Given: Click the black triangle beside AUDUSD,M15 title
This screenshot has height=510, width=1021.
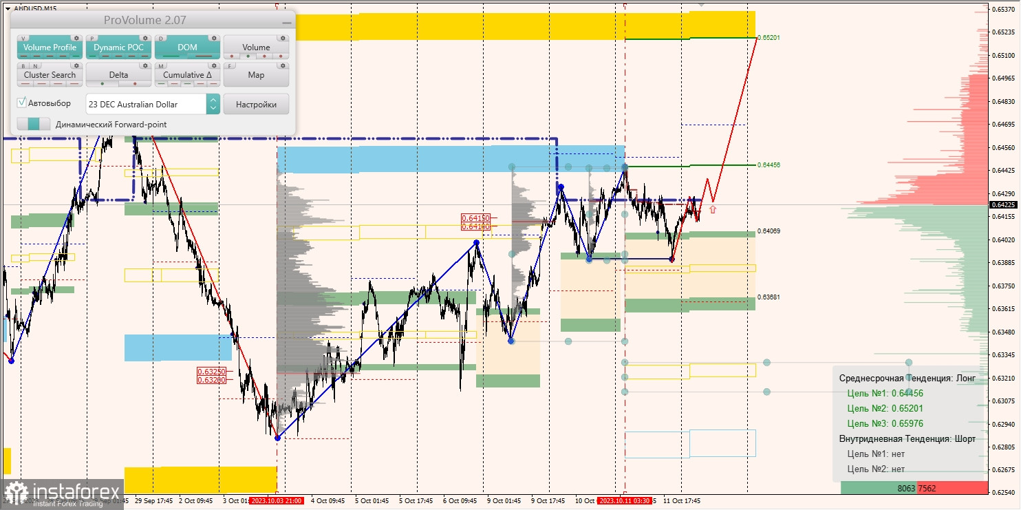Looking at the screenshot, I should pos(8,8).
